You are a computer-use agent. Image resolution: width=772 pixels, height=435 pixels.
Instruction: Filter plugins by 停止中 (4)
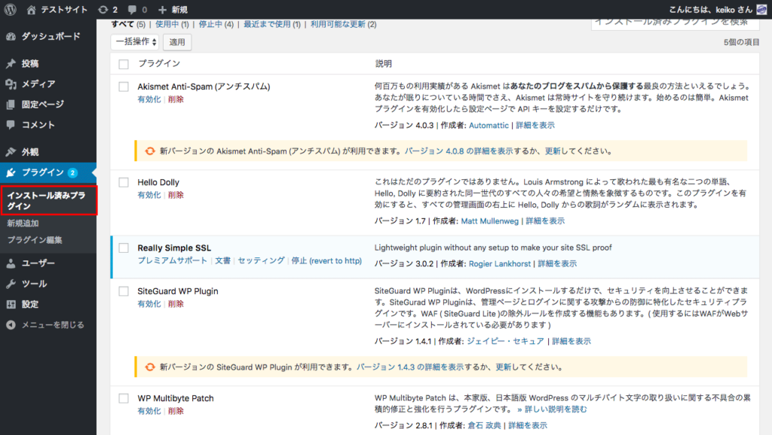216,24
